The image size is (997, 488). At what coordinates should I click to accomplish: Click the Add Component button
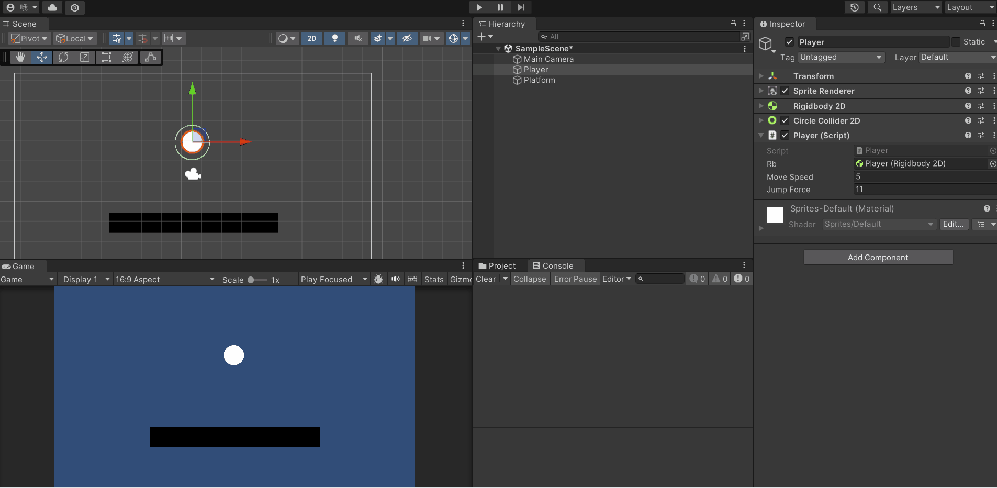878,257
